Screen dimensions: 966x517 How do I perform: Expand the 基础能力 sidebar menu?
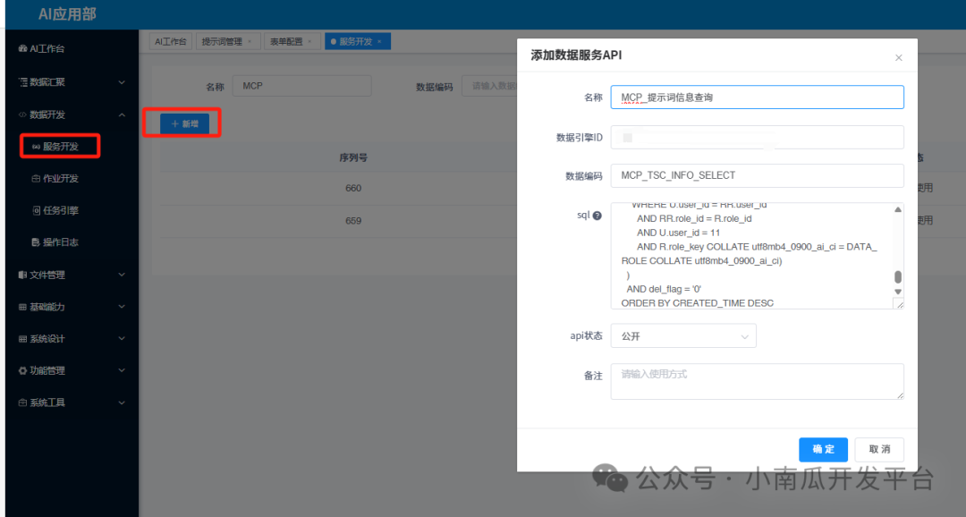(x=122, y=307)
